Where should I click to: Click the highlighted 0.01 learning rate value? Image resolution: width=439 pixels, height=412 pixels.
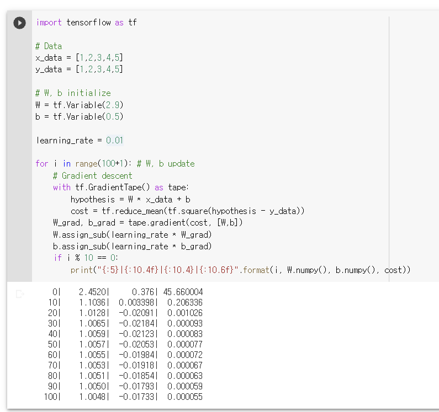(x=114, y=140)
